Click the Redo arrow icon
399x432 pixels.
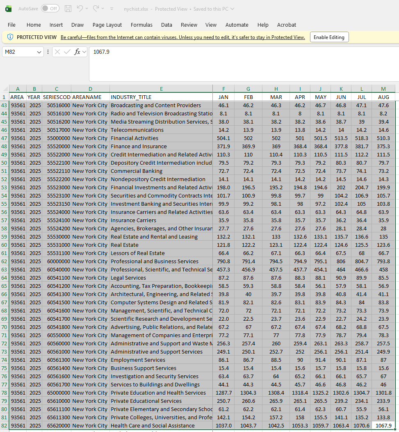tap(96, 9)
